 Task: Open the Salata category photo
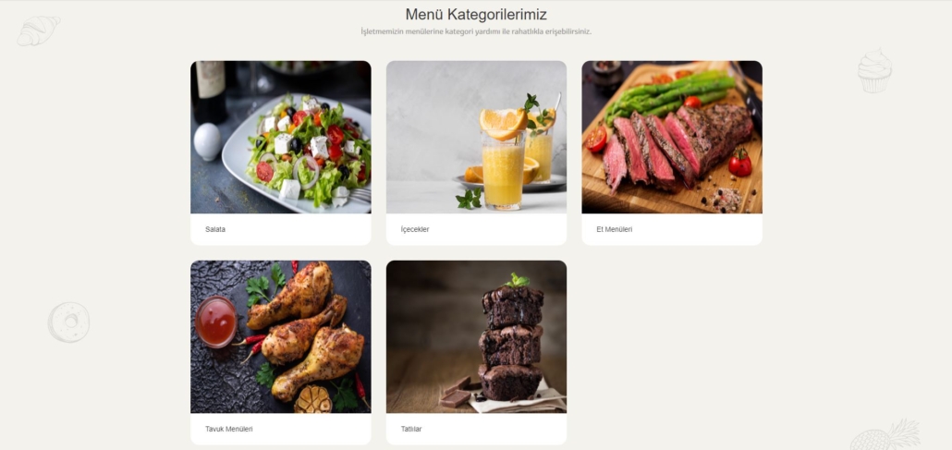click(x=280, y=138)
